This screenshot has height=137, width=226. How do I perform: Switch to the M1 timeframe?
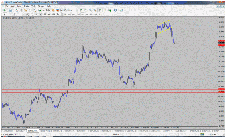(65, 14)
